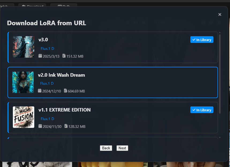
Task: Click file icon beside 604.69 MB
Action: pos(65,91)
